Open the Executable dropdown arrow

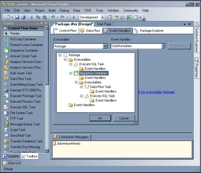click(x=105, y=46)
